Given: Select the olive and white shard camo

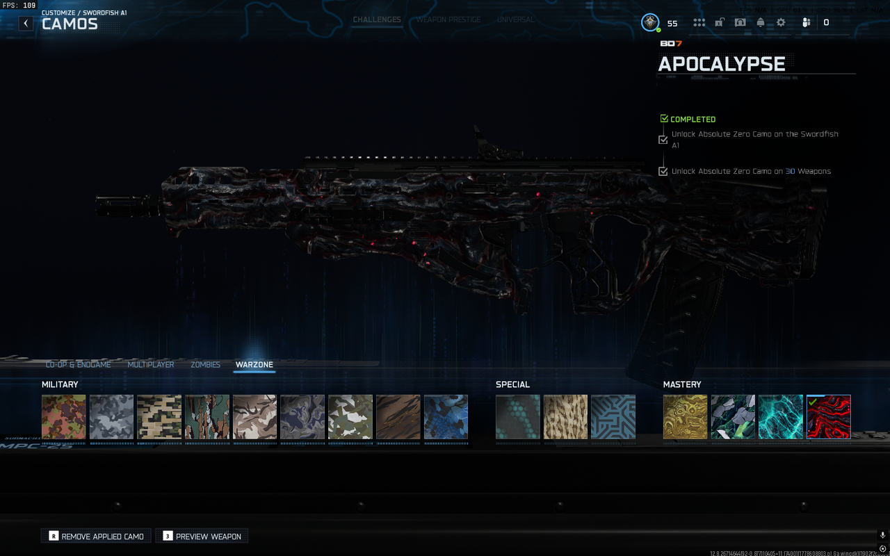Looking at the screenshot, I should pos(350,417).
